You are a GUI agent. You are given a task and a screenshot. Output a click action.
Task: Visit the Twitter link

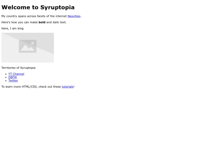13,80
